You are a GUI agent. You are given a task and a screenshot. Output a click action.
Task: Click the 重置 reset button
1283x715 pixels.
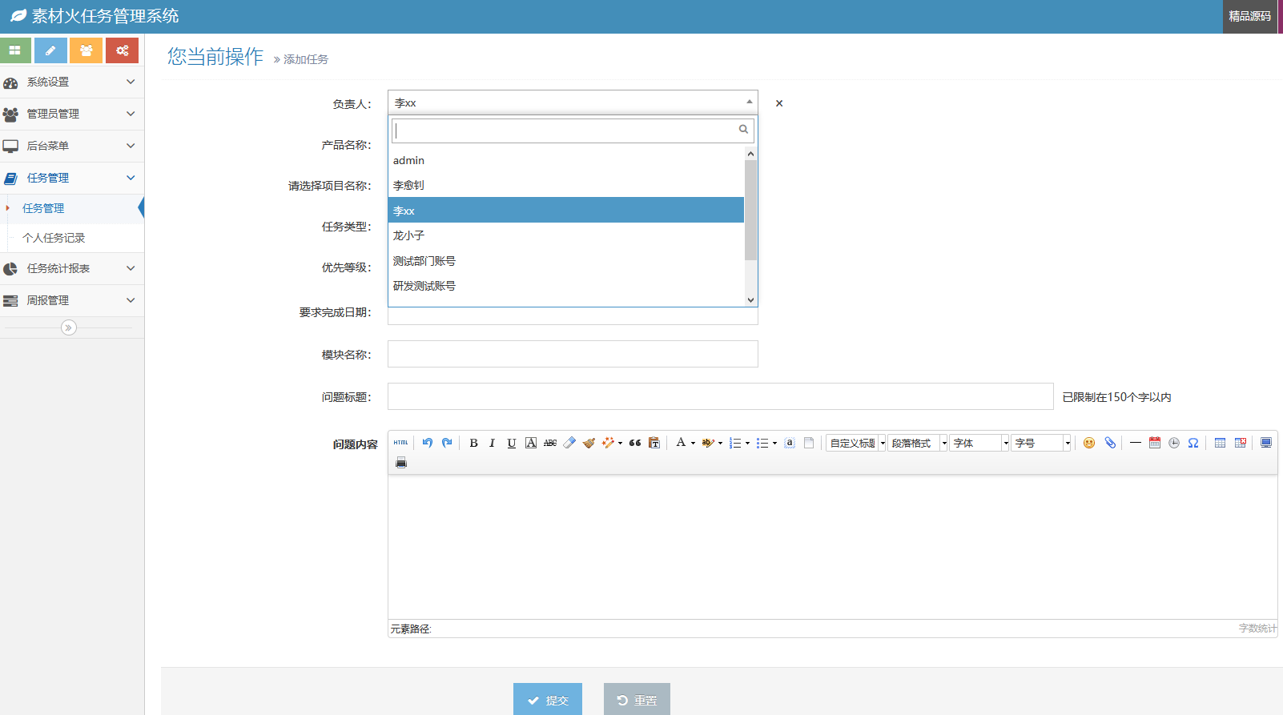click(637, 700)
